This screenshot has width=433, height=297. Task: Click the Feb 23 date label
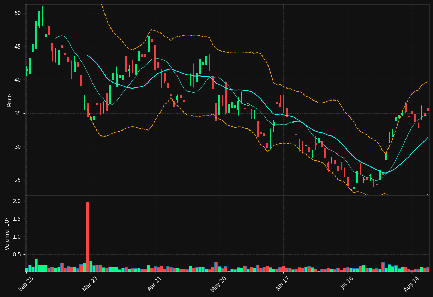click(26, 283)
